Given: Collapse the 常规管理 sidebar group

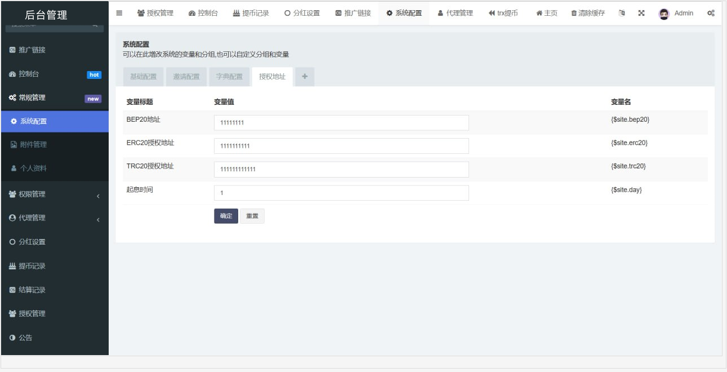Looking at the screenshot, I should click(54, 98).
